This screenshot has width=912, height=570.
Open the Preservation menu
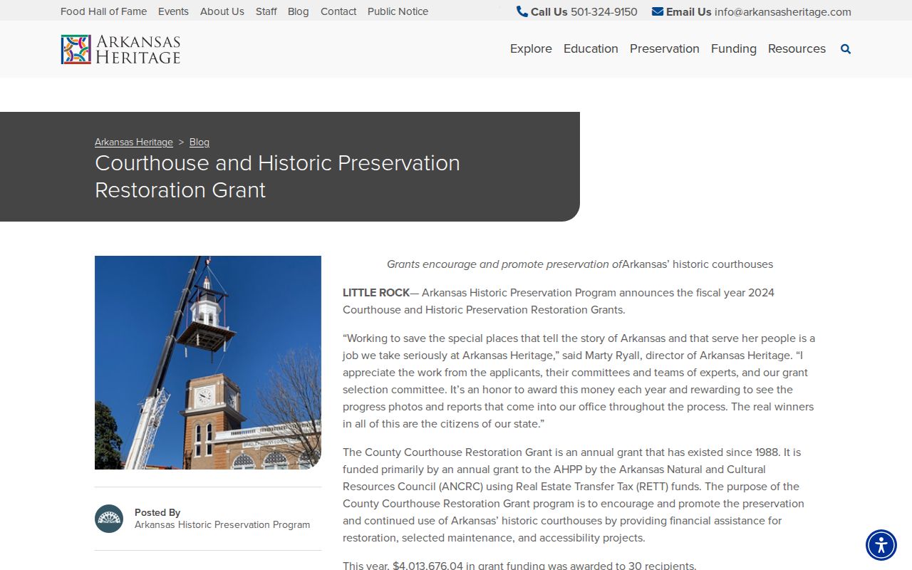coord(665,48)
